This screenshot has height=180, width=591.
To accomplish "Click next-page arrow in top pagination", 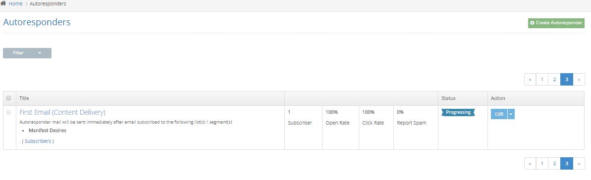I will point(579,80).
